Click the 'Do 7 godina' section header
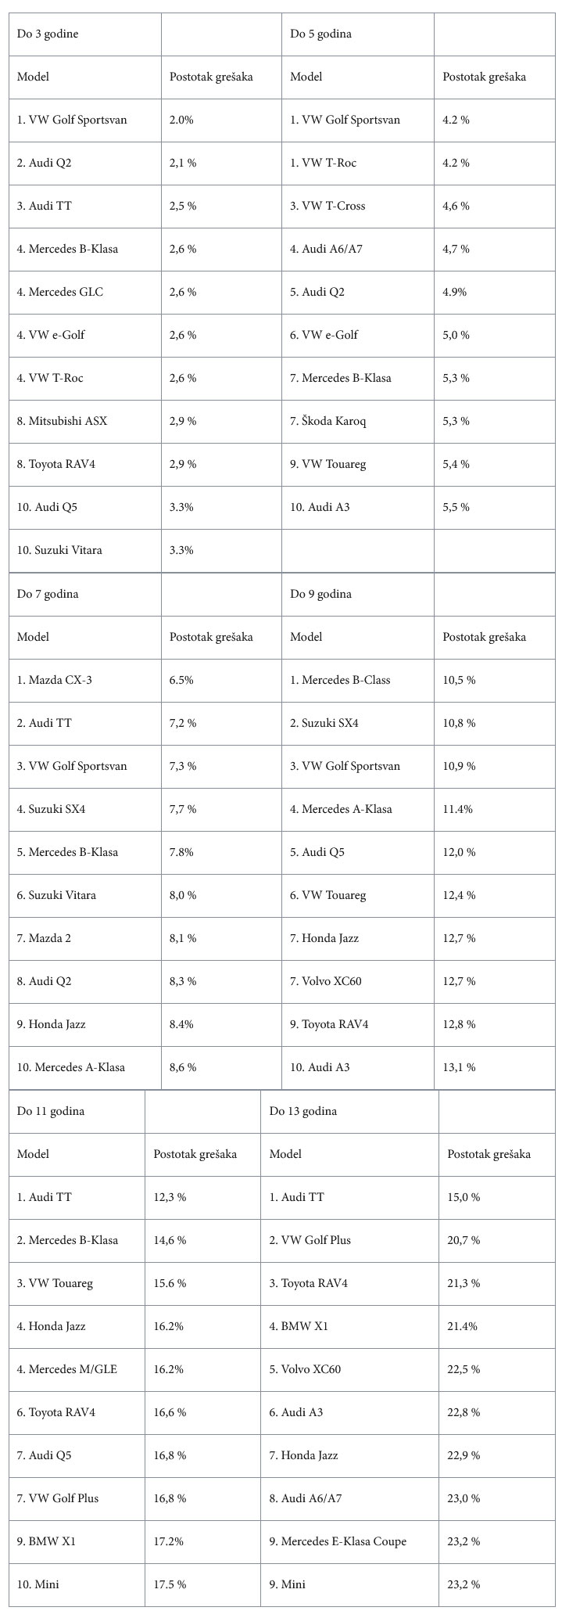 click(x=48, y=594)
